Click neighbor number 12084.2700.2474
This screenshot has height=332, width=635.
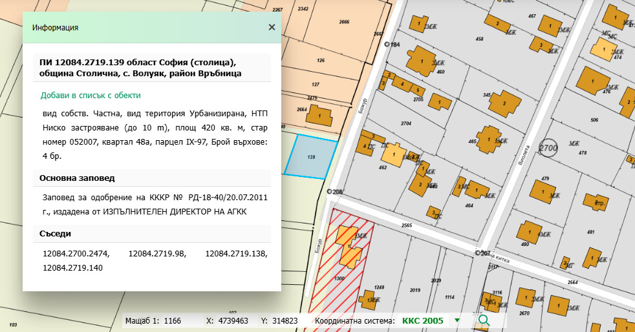76,254
